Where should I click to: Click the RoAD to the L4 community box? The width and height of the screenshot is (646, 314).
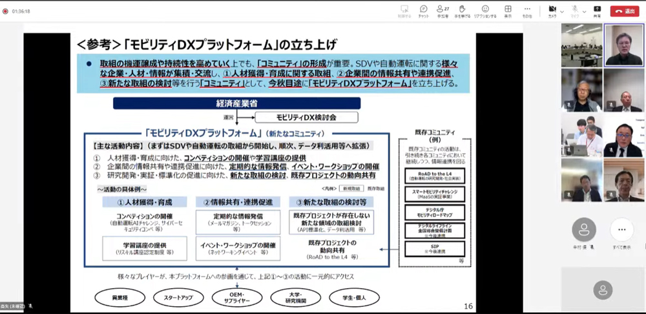click(x=435, y=176)
